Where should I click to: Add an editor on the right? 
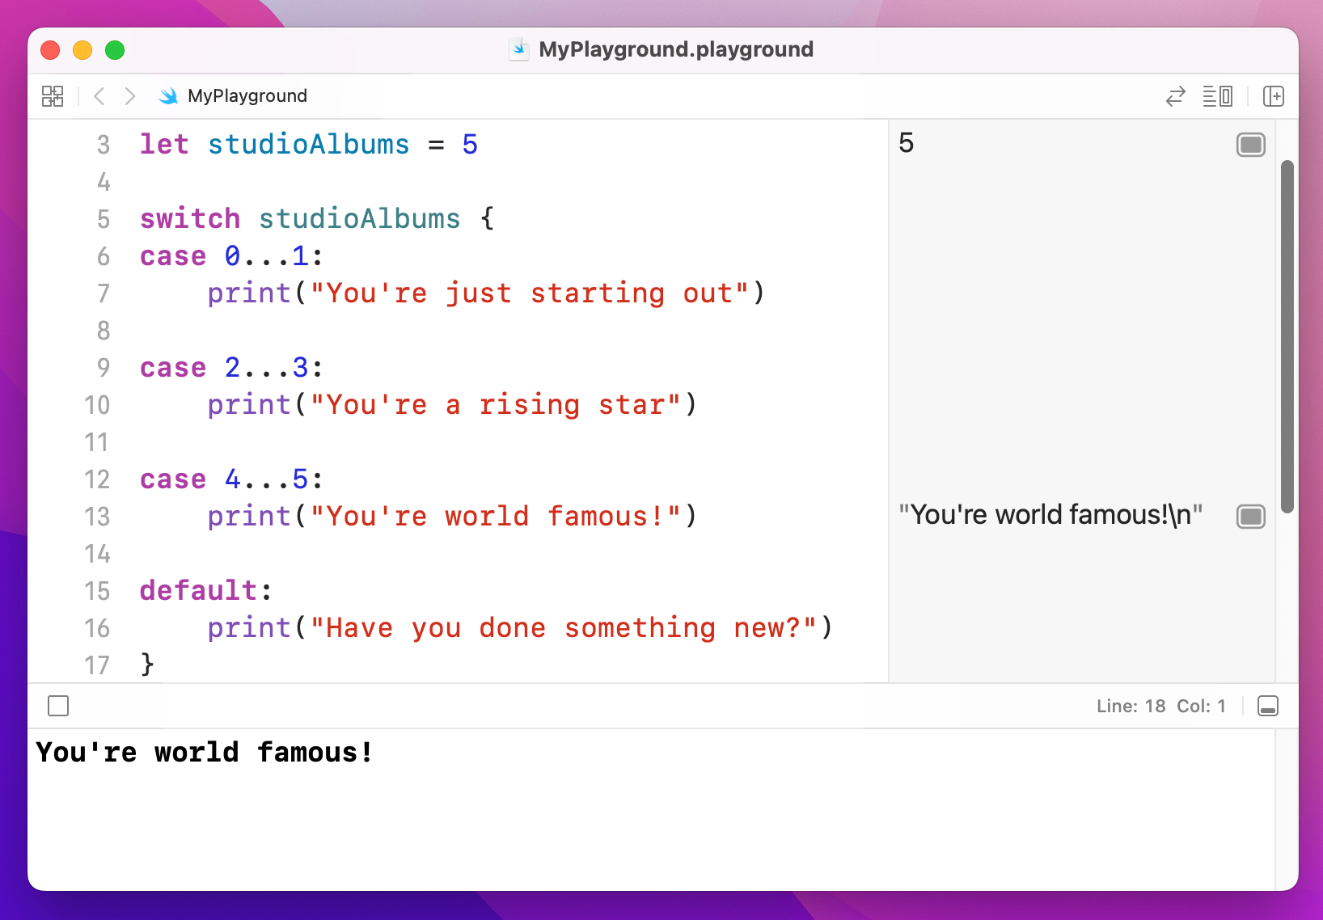point(1274,96)
